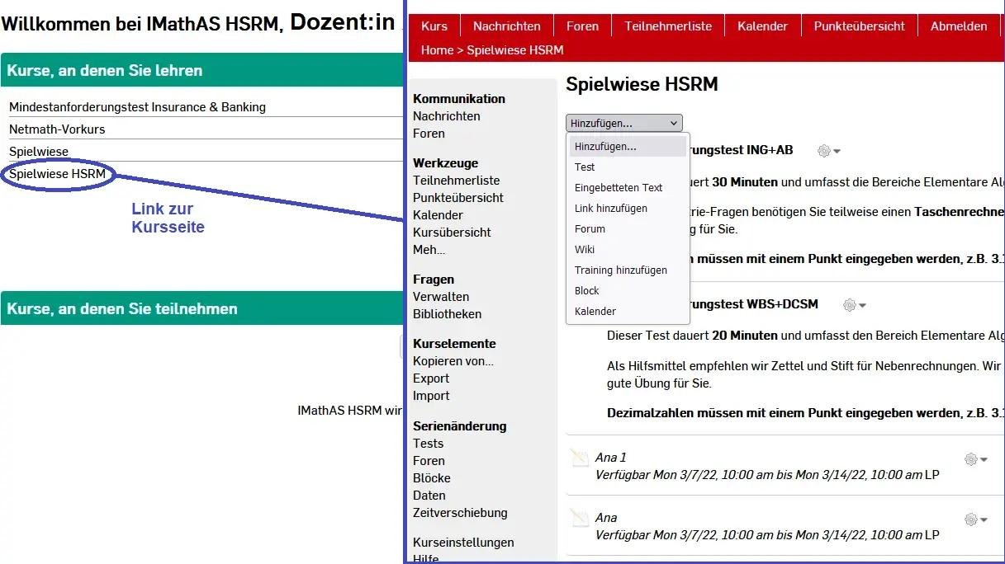Click the test icon left of Ana 1

[579, 459]
